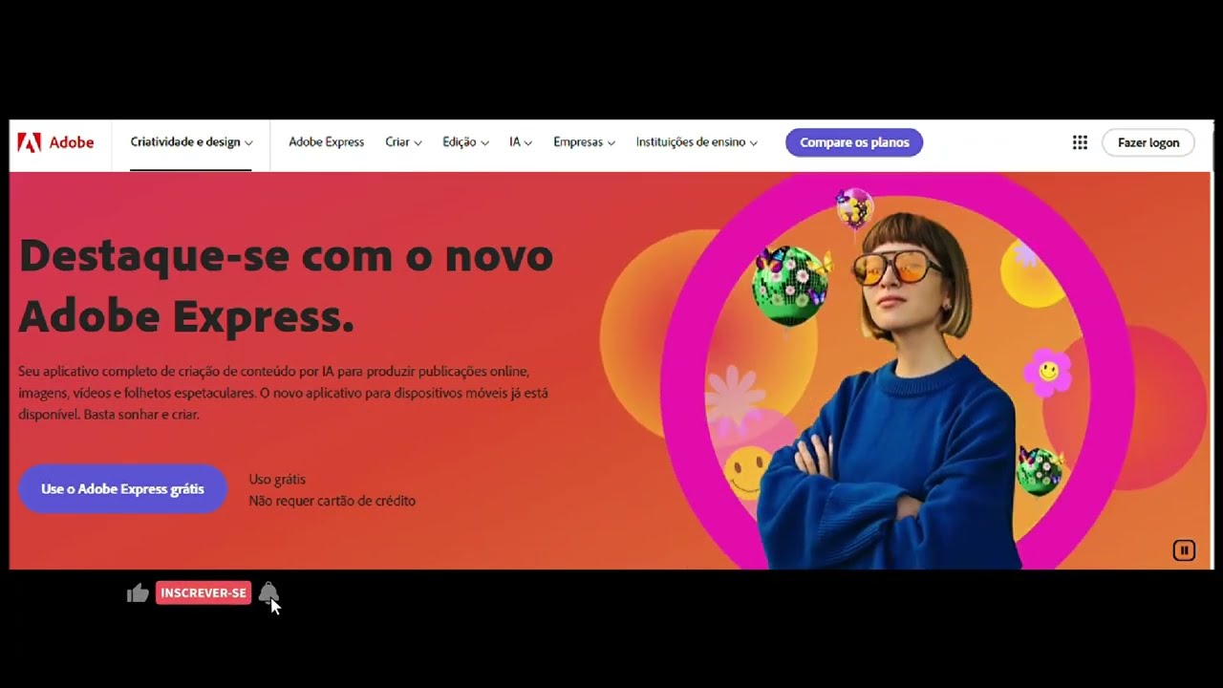
Task: Click the green butterfly balloon graphic
Action: coord(790,284)
